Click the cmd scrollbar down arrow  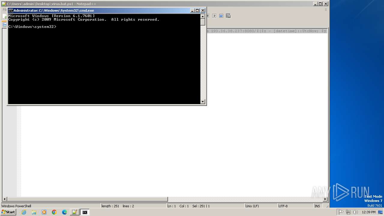point(203,102)
